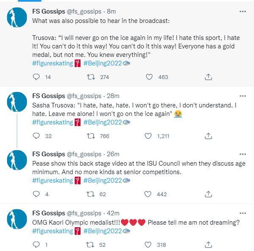The width and height of the screenshot is (254, 251).
Task: Open more options on the 26m tweet
Action: [x=243, y=154]
